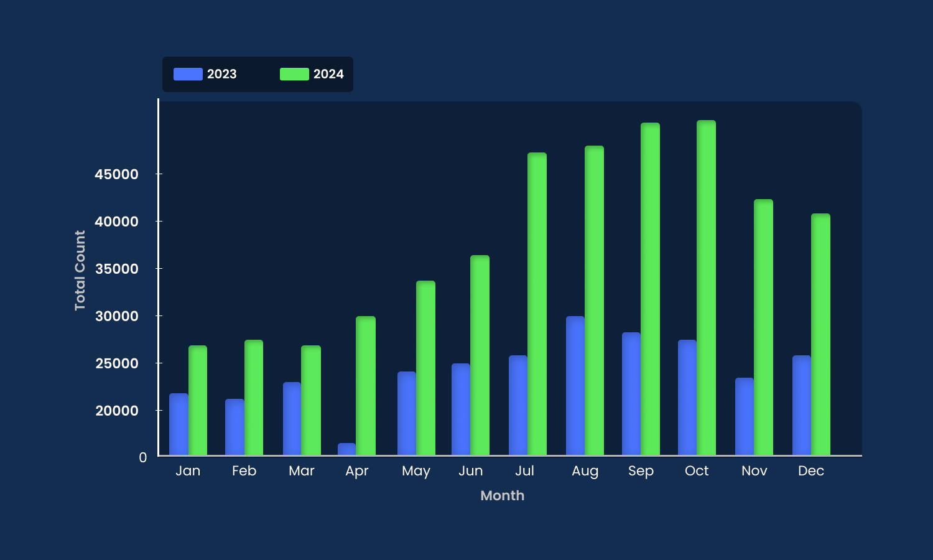Click the green bar for October
The width and height of the screenshot is (933, 560).
click(x=706, y=286)
